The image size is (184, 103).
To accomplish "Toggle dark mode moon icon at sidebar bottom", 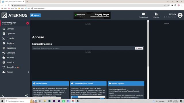I will click(x=3, y=96).
